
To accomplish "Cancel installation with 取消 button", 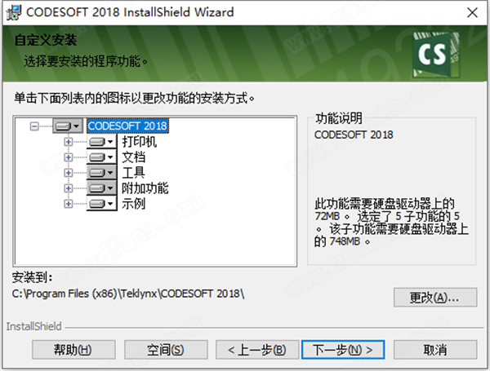I will [435, 350].
